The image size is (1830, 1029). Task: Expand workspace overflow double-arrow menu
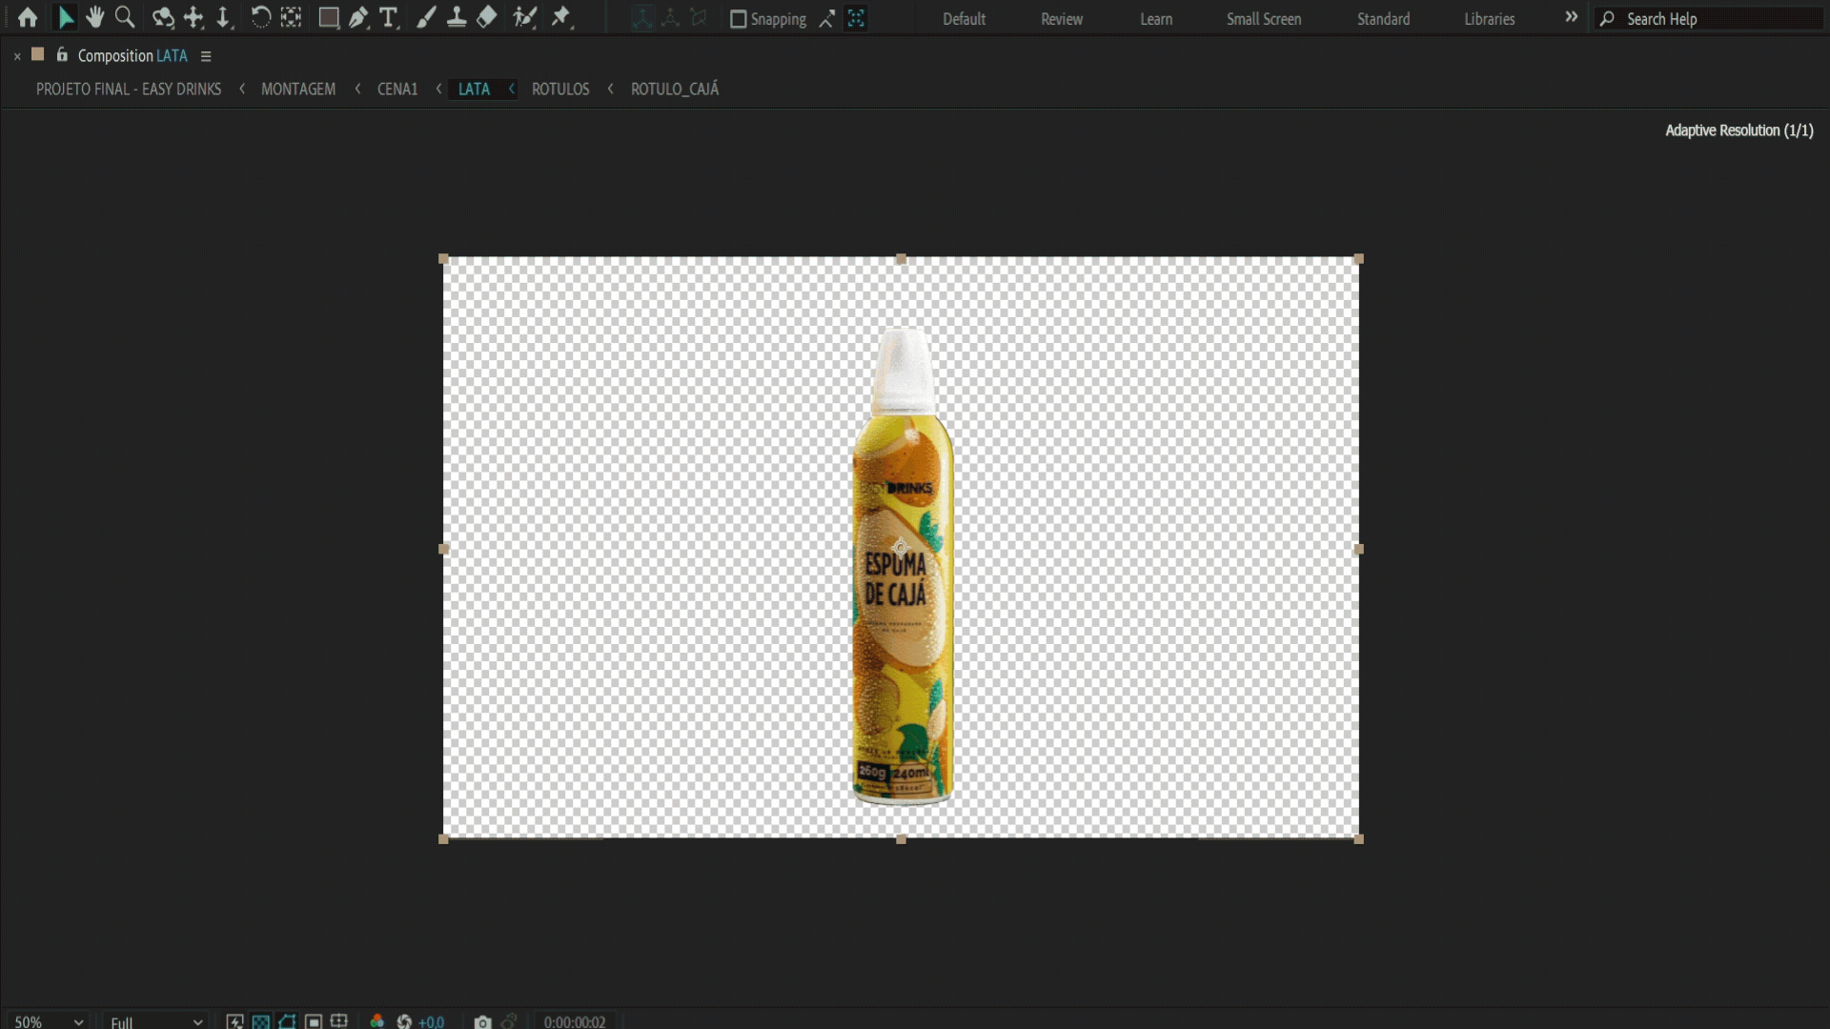coord(1571,17)
